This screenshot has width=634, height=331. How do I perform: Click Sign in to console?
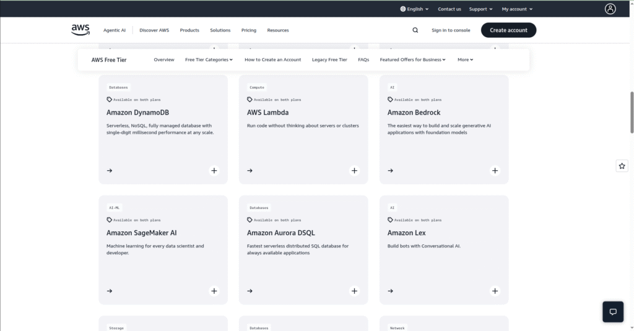click(x=451, y=30)
